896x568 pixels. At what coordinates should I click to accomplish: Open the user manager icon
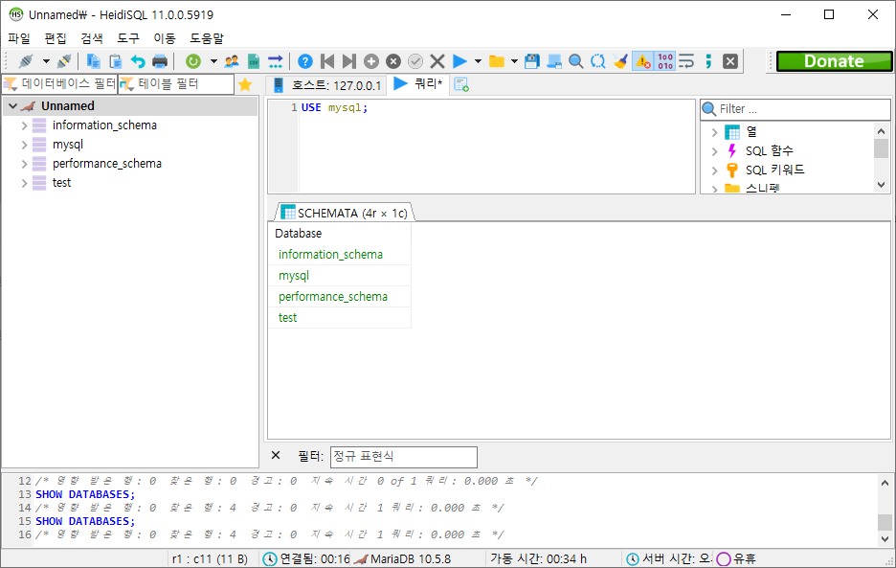click(x=232, y=61)
